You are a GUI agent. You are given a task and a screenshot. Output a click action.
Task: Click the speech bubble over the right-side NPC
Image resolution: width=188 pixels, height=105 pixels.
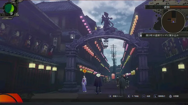tap(127, 74)
